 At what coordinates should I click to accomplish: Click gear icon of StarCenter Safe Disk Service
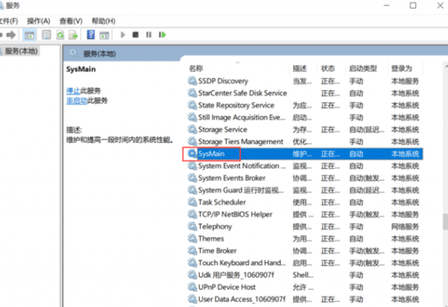[x=192, y=92]
